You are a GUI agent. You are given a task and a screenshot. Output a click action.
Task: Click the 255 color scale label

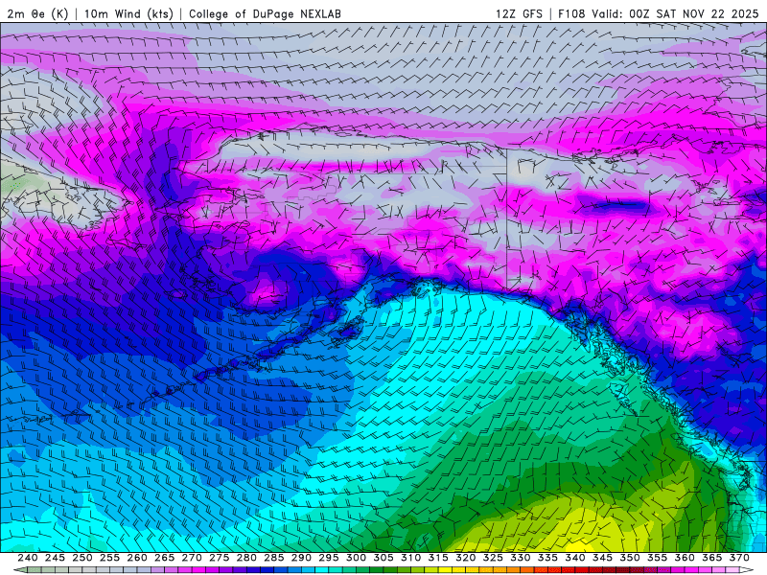point(109,558)
